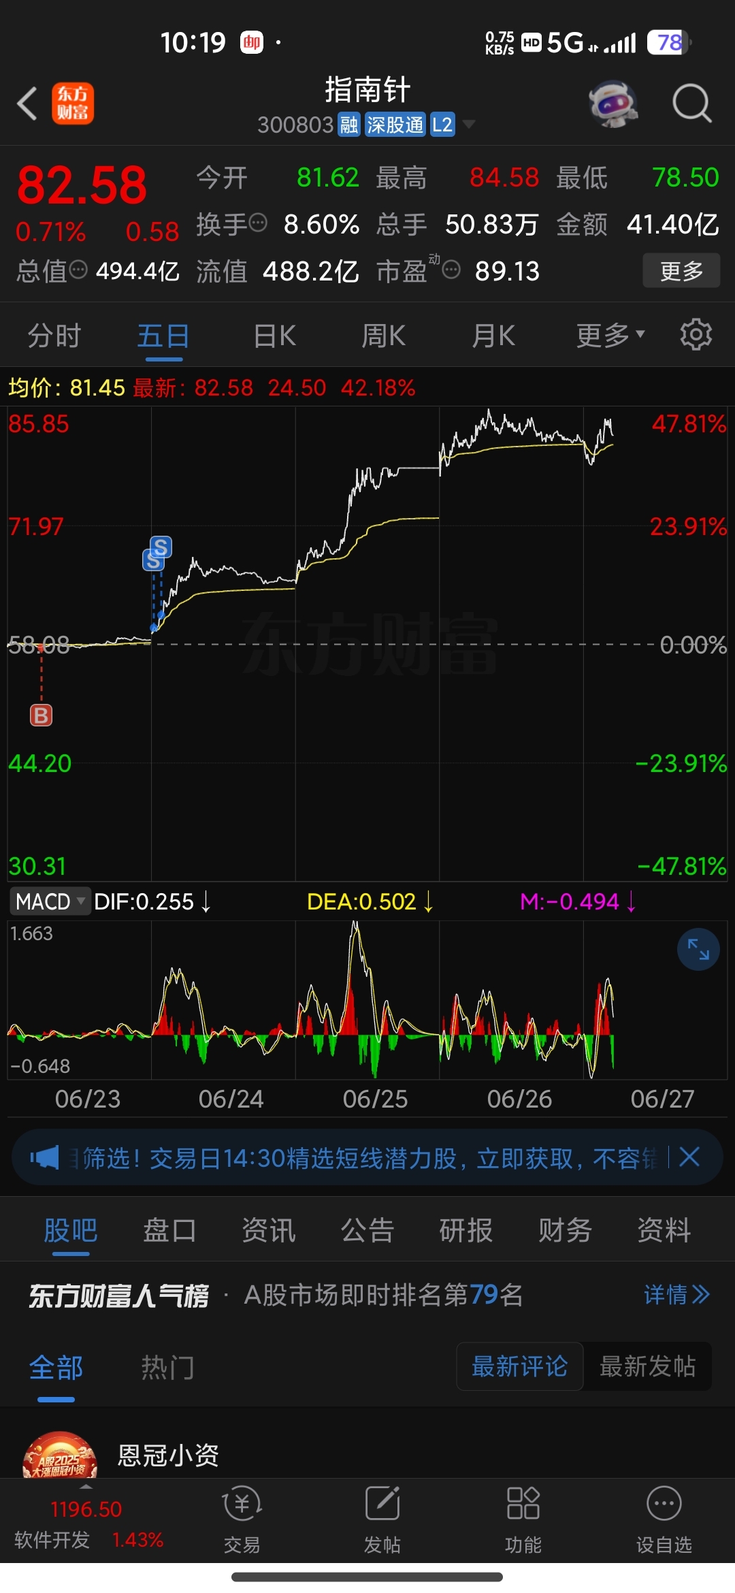Open the 资料 tab

(664, 1230)
